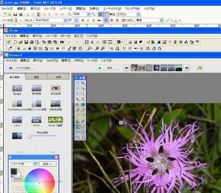
Task: Set text alignment to left in Paint.NET
Action: coord(106,21)
